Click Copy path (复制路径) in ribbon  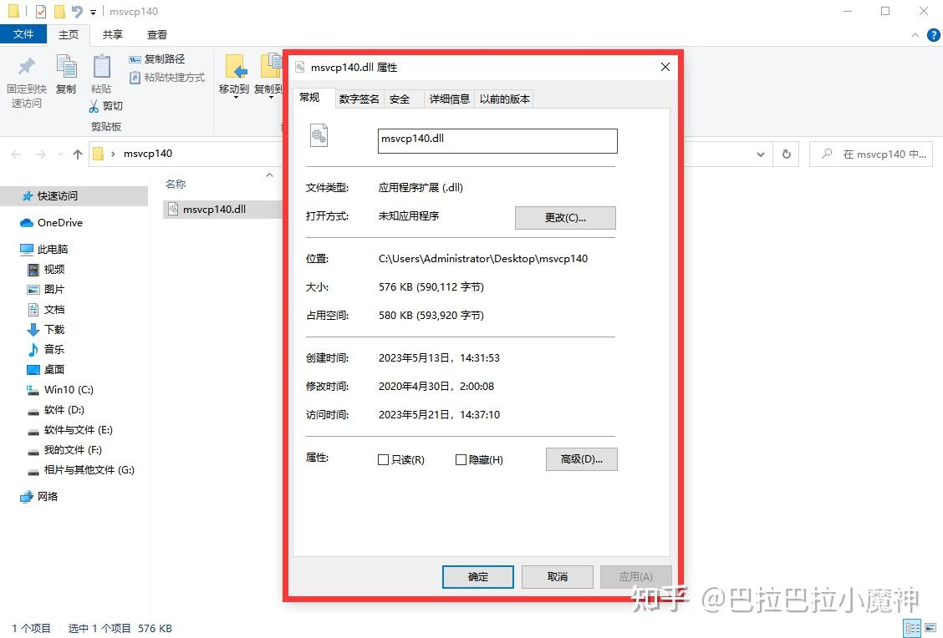click(x=157, y=59)
